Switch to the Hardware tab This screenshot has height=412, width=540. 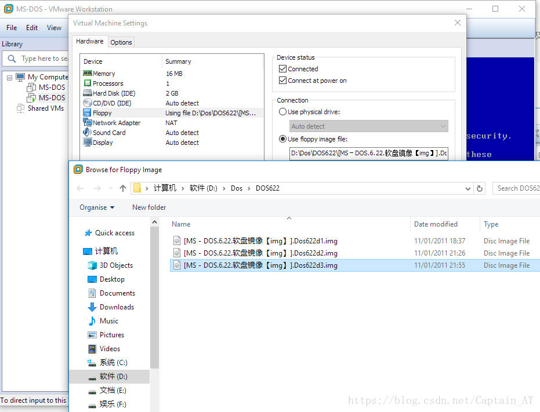(89, 41)
